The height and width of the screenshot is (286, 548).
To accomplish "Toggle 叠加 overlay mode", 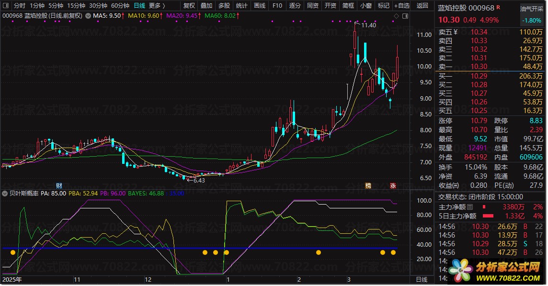I will pyautogui.click(x=206, y=6).
